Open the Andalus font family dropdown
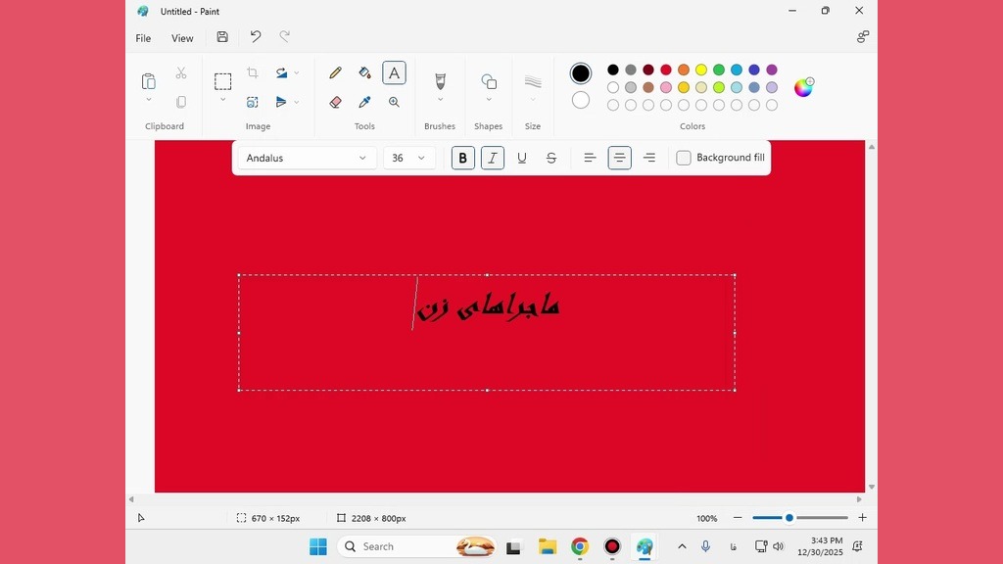The height and width of the screenshot is (564, 1003). coord(307,158)
